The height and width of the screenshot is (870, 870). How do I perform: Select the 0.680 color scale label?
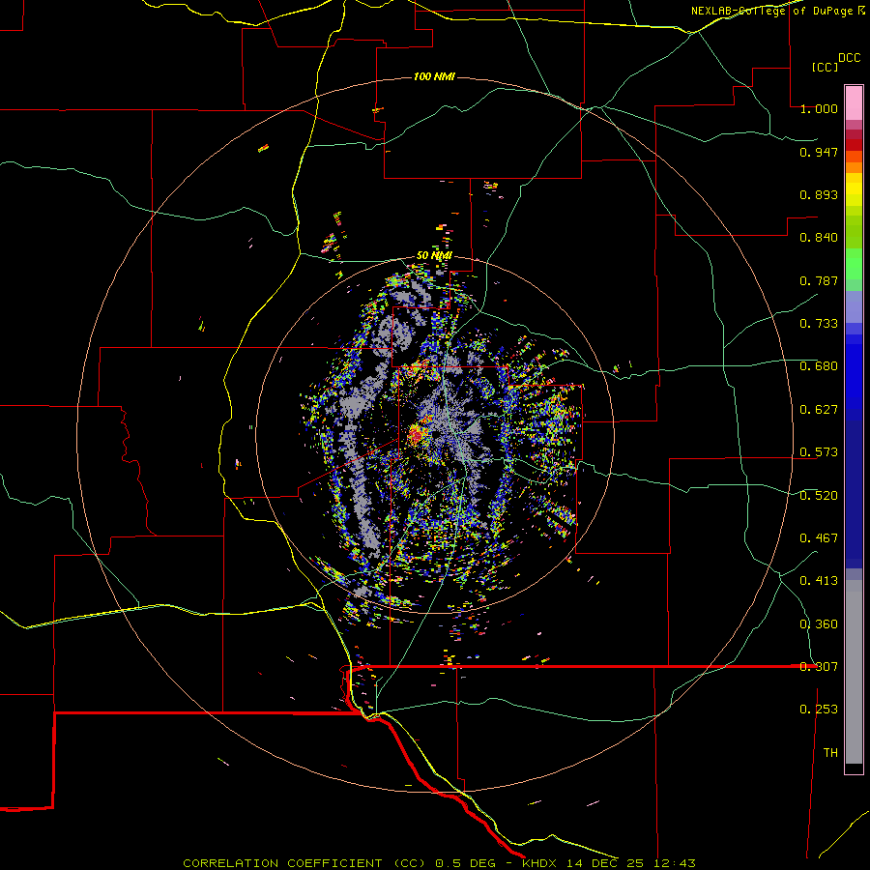819,366
